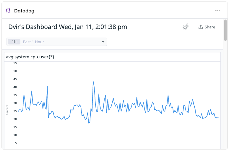Viewport: 229px width, 151px height.
Task: Click the 40 y-axis tick label
Action: point(15,87)
